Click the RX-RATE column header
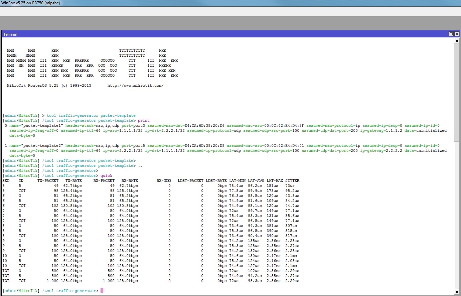The image size is (461, 296). [x=130, y=181]
